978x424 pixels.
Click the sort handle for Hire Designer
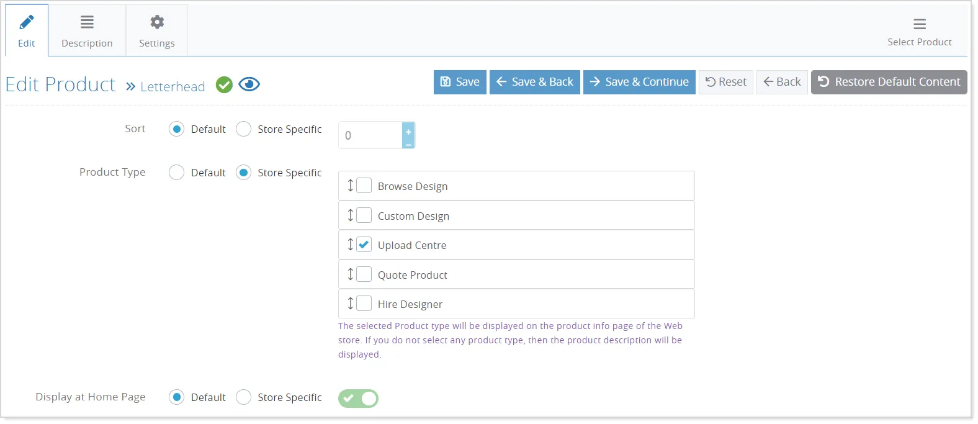pos(350,304)
